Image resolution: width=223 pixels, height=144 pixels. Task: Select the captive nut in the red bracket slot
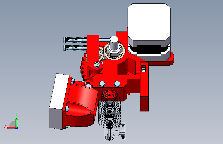click(x=144, y=70)
